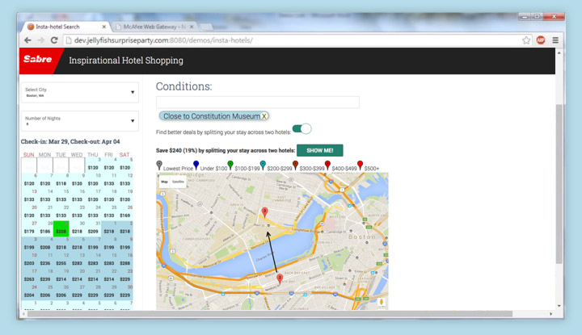Click the Conditions text input field

(257, 103)
